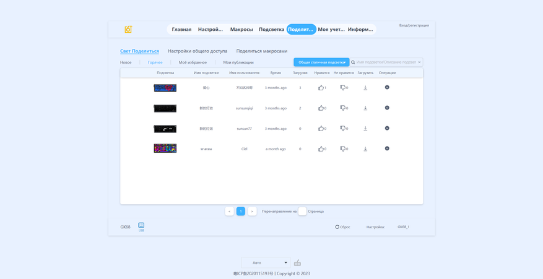Like the lighting by sunsunqiqi

(x=321, y=108)
